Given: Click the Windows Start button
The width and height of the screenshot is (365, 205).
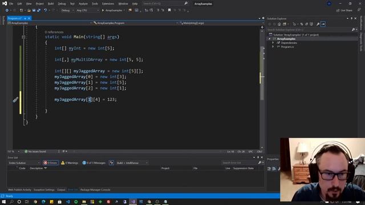Looking at the screenshot, I should tap(3, 202).
